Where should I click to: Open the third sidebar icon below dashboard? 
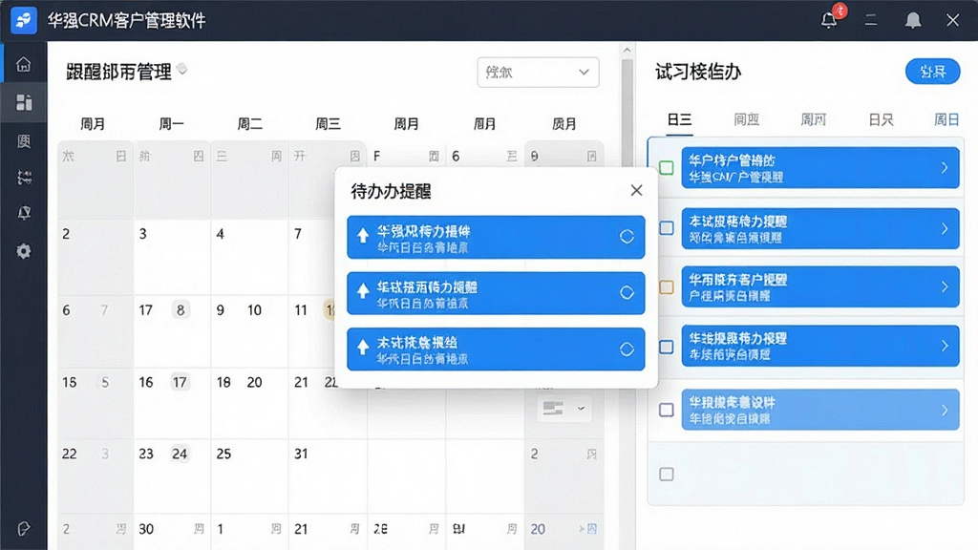(24, 141)
